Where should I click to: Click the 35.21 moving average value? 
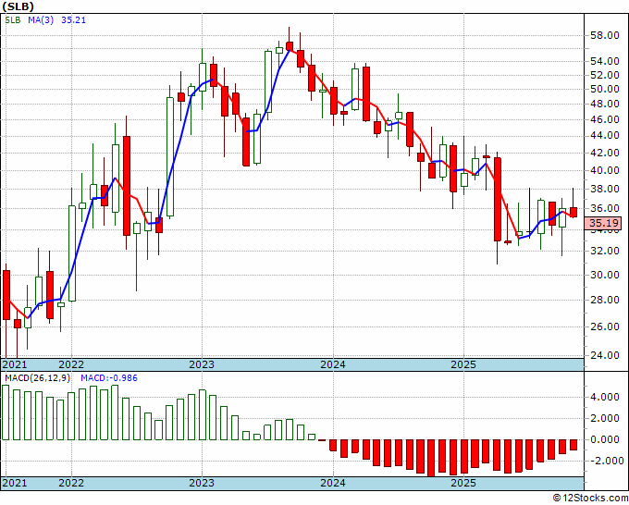point(73,20)
